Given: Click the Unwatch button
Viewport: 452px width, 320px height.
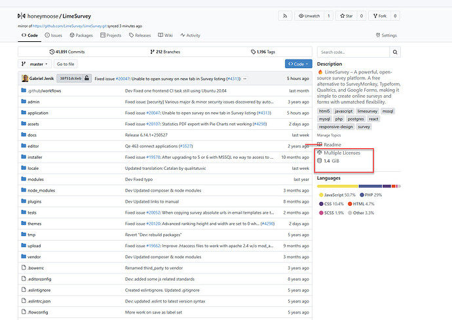Looking at the screenshot, I should point(309,16).
